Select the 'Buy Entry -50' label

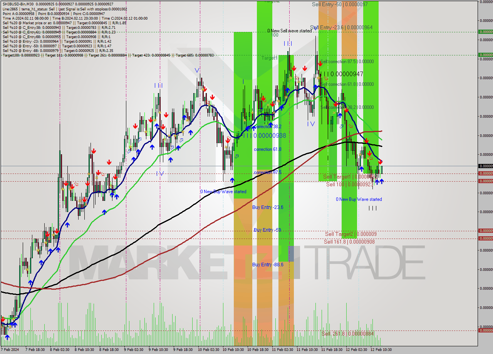(x=267, y=230)
